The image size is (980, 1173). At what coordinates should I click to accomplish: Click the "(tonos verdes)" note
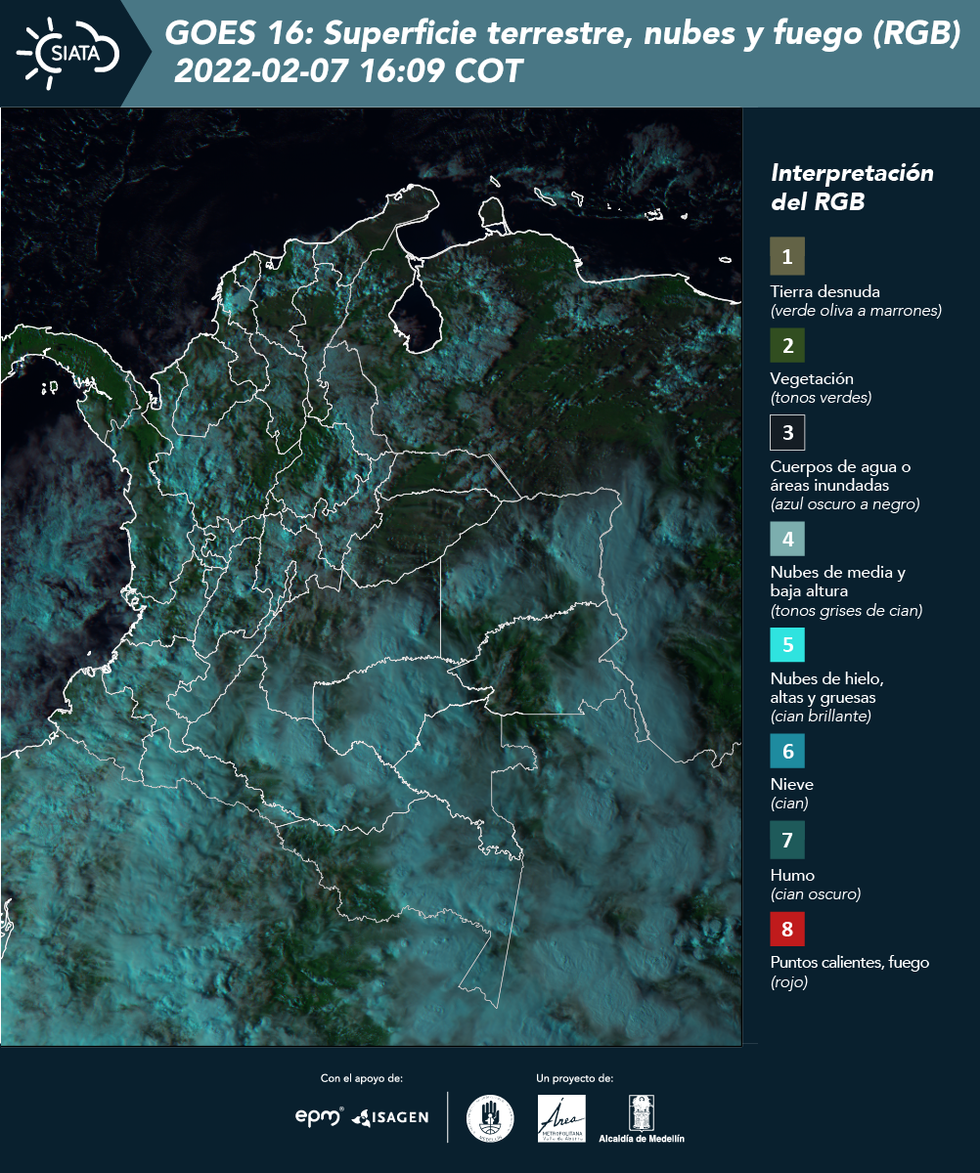[821, 398]
